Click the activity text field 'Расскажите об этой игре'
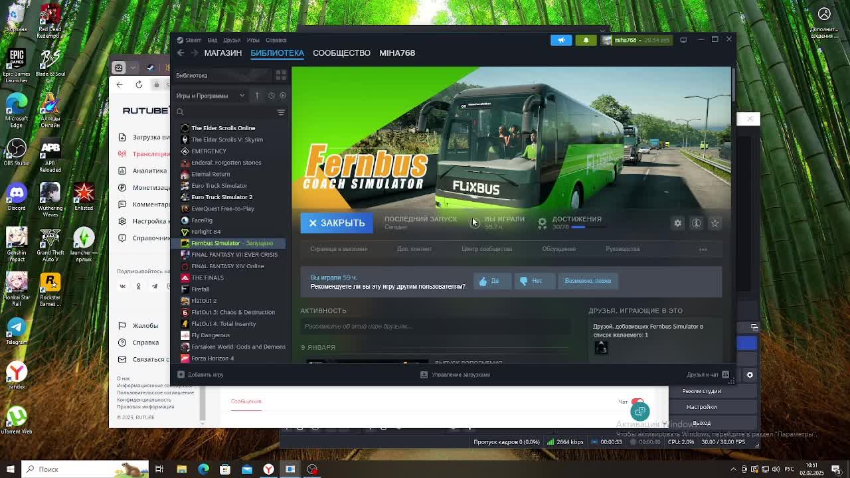The height and width of the screenshot is (478, 850). click(436, 327)
